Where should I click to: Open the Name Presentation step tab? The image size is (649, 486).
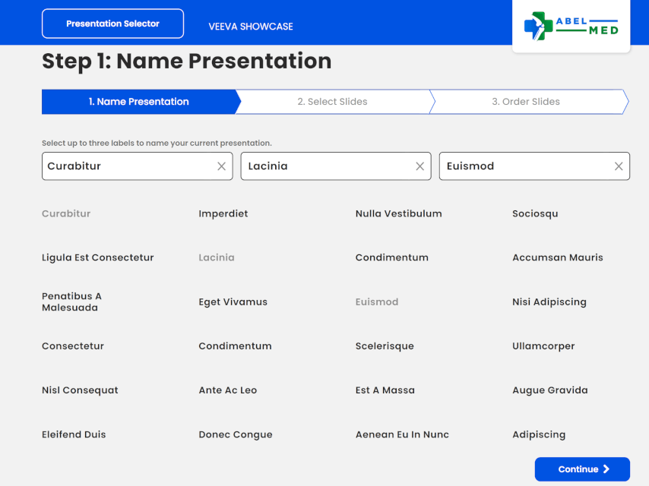point(138,102)
